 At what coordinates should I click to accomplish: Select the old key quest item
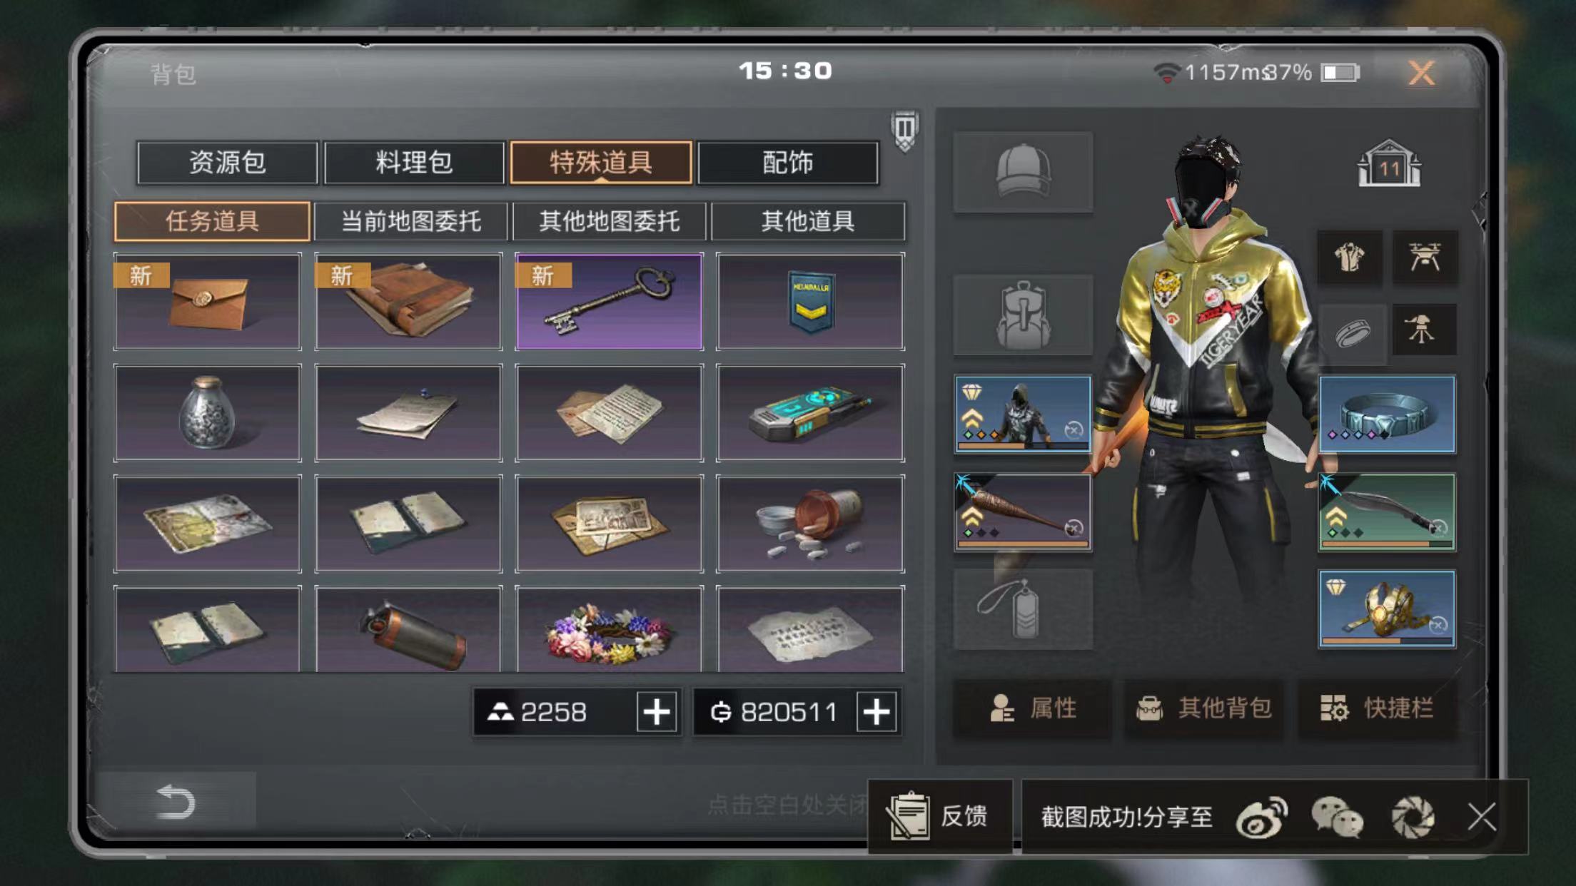coord(609,301)
